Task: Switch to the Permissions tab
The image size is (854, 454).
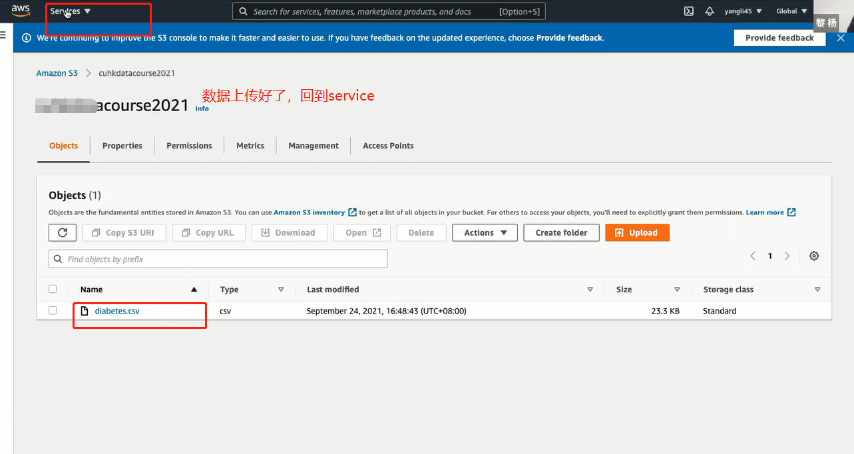Action: (x=189, y=145)
